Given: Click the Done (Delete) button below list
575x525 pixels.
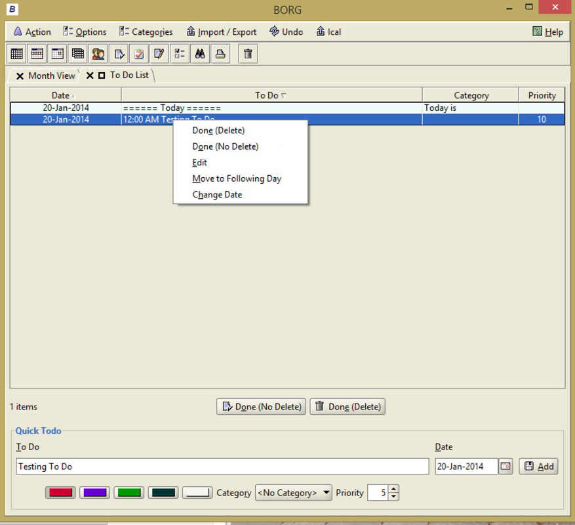Looking at the screenshot, I should tap(347, 406).
